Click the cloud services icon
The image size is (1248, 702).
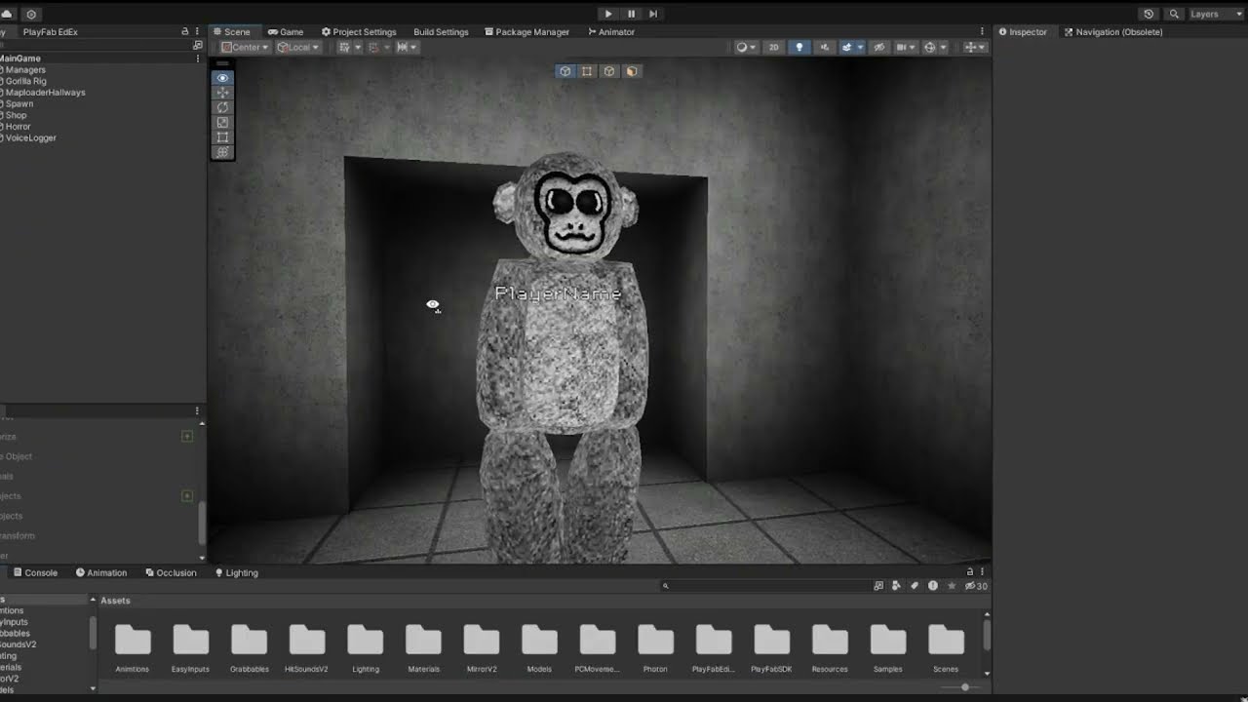7,14
